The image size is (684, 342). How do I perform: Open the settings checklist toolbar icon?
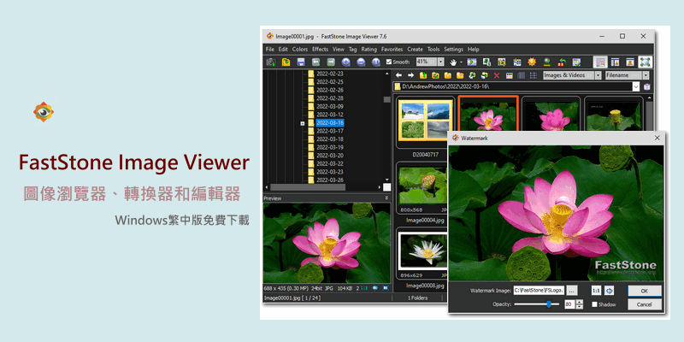coord(576,62)
